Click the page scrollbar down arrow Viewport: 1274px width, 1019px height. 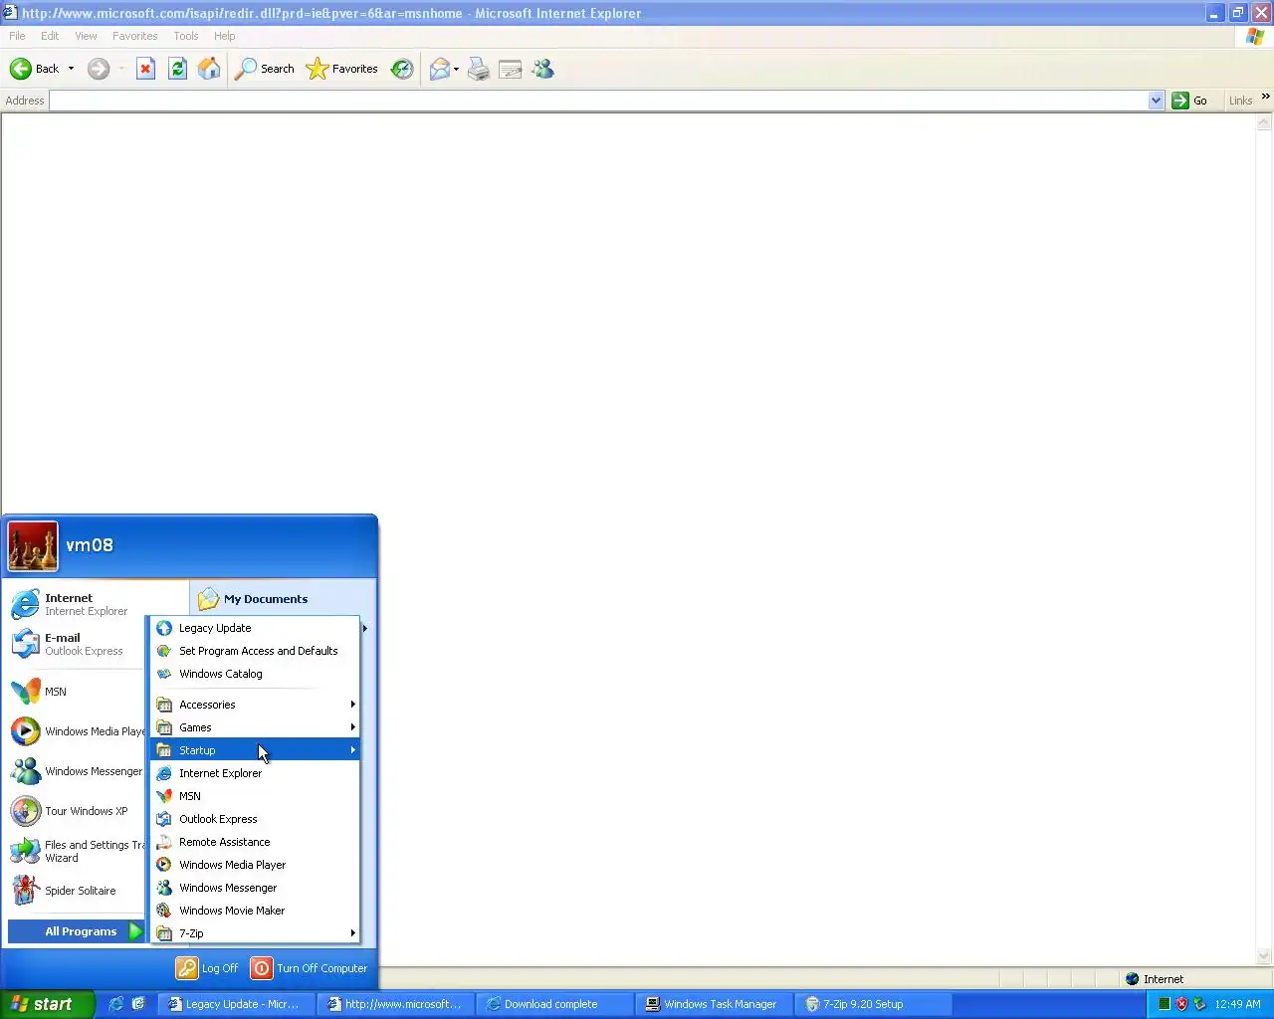coord(1264,957)
